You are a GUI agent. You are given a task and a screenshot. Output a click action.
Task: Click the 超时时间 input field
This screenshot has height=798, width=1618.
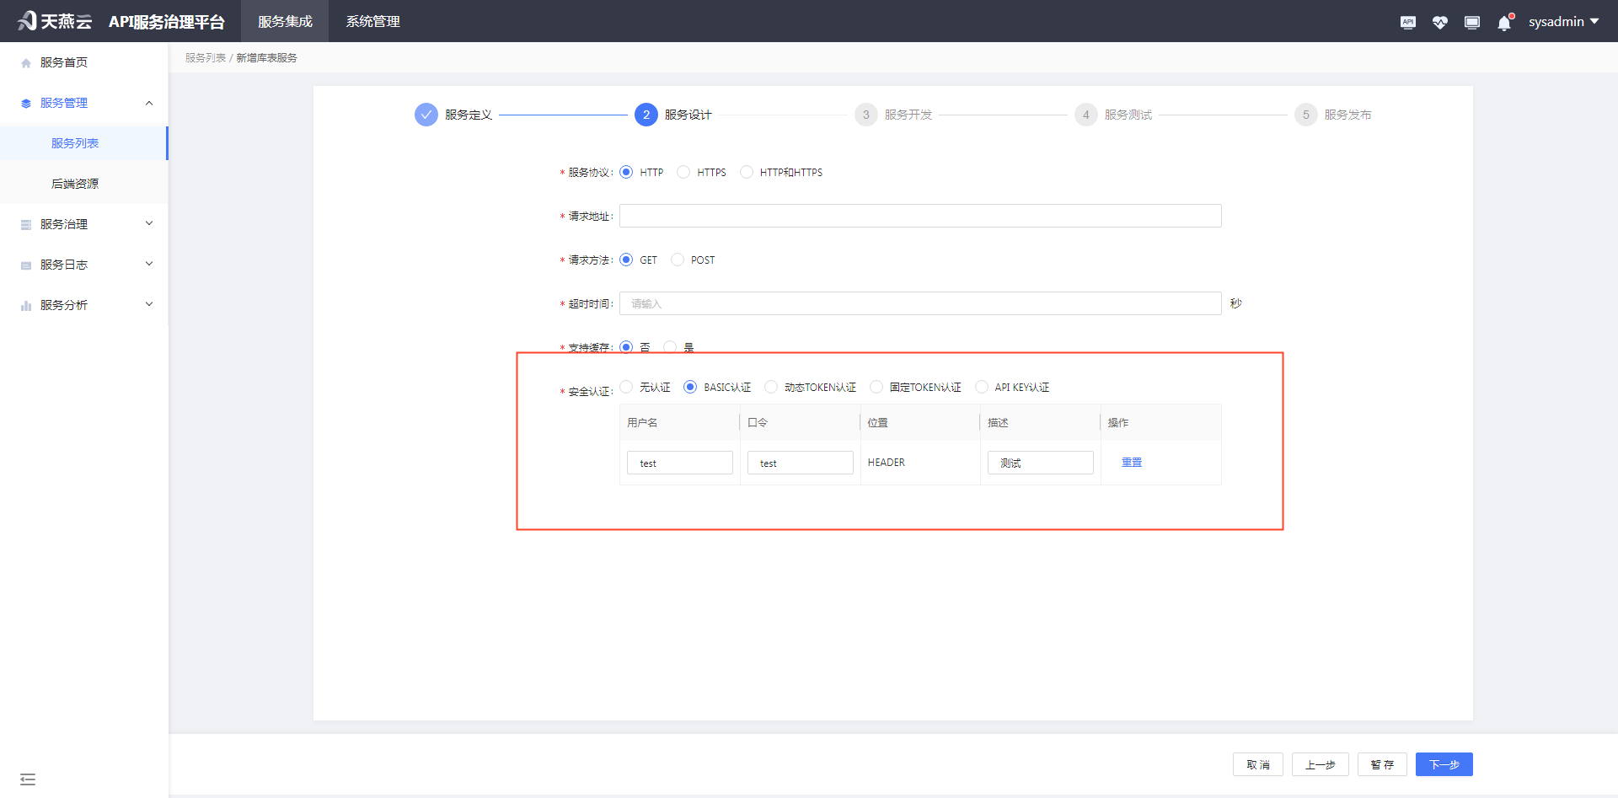pyautogui.click(x=919, y=303)
